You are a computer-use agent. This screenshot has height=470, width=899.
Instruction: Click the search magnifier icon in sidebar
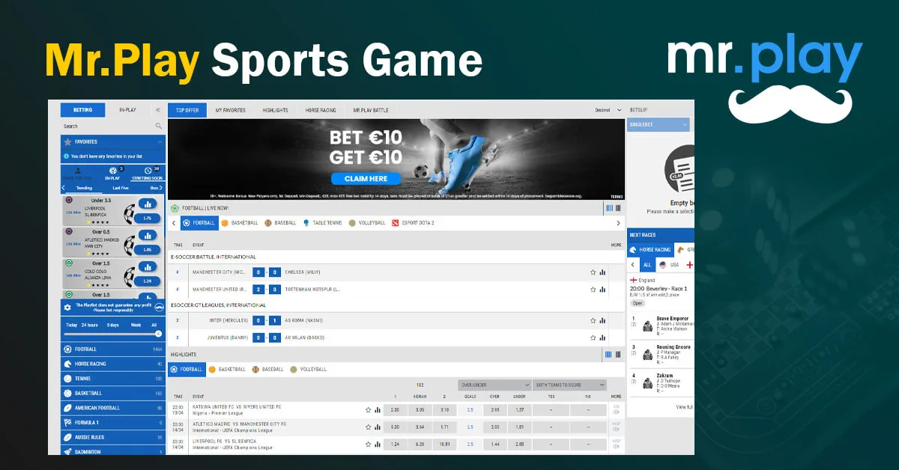[x=158, y=126]
